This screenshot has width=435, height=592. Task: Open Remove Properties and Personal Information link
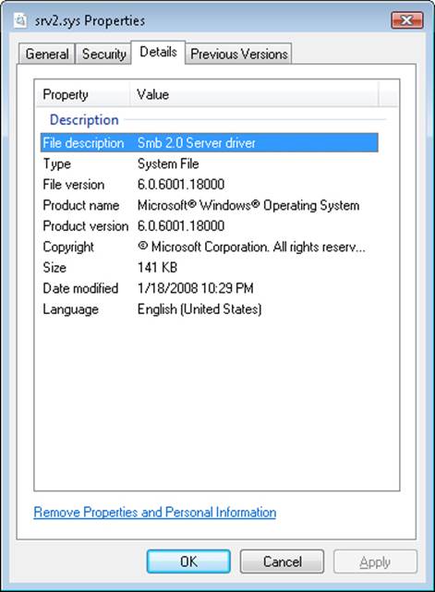click(x=155, y=513)
